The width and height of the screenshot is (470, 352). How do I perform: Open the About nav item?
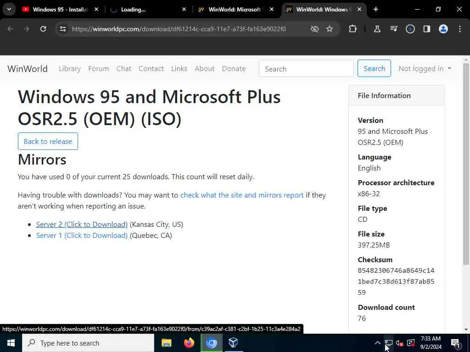point(204,69)
